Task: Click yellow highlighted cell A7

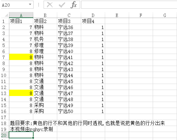Action: [21, 57]
